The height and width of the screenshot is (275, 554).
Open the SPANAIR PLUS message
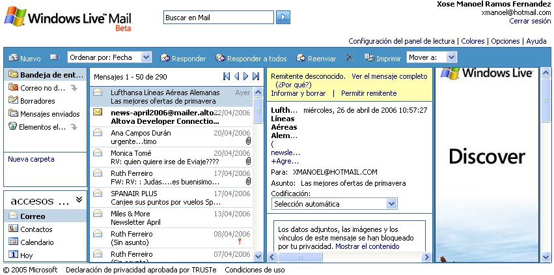click(172, 197)
